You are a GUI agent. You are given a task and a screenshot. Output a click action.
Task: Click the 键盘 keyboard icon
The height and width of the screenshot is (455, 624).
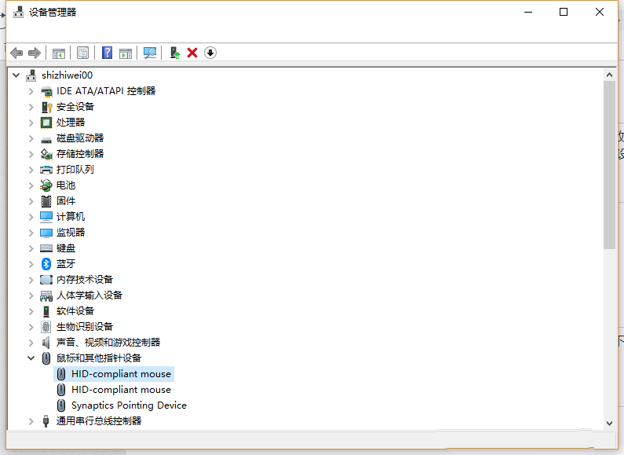point(46,248)
